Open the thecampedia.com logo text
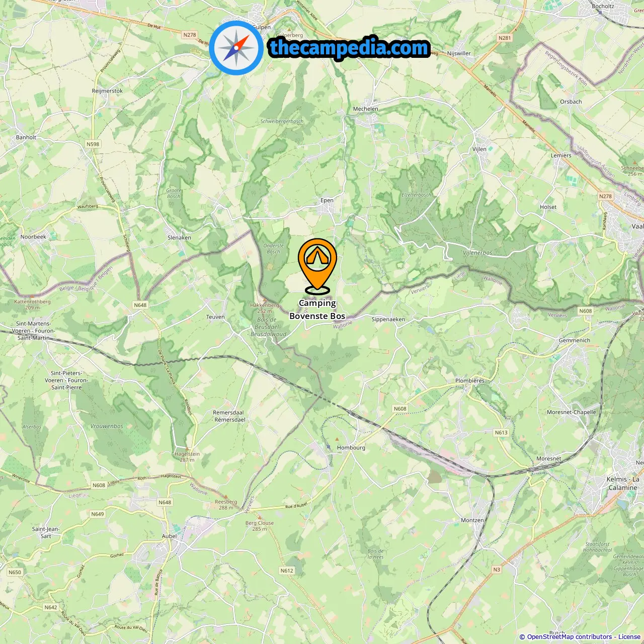Screen dimensions: 644x644 (x=349, y=48)
